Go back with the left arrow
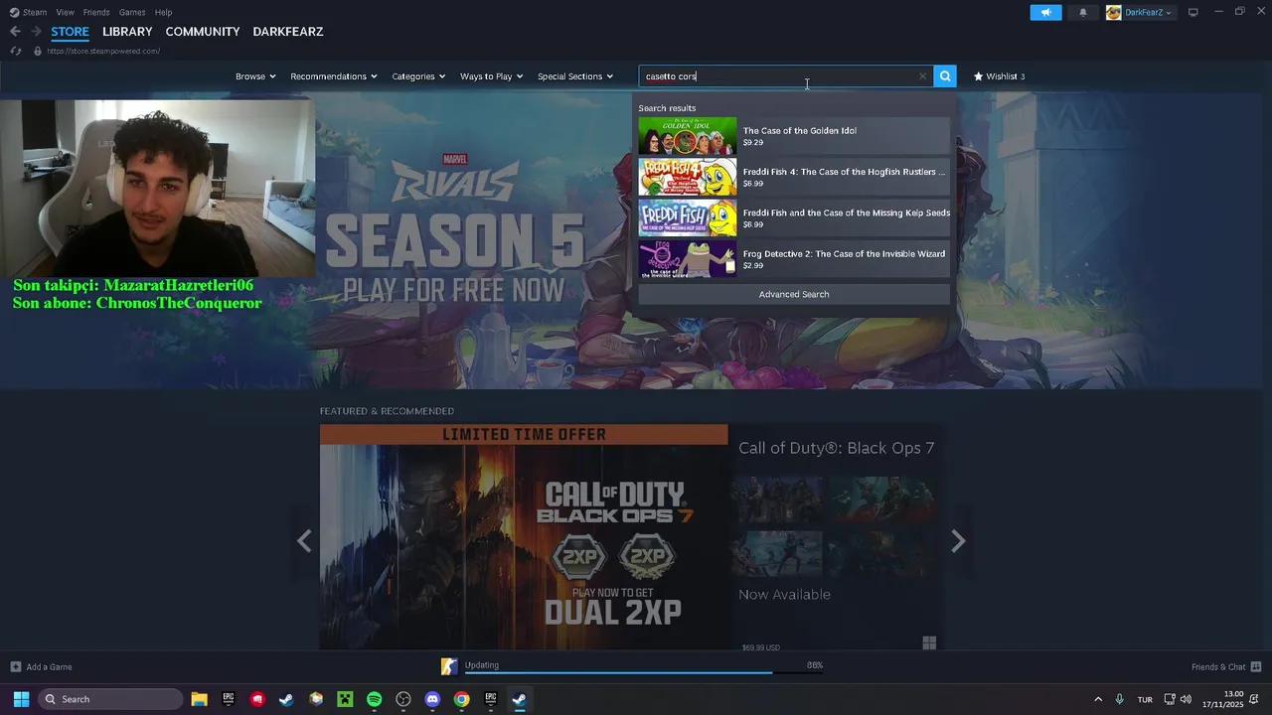The image size is (1272, 715). pos(15,32)
